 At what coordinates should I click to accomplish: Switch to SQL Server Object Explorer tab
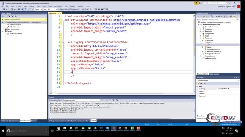tap(10, 121)
